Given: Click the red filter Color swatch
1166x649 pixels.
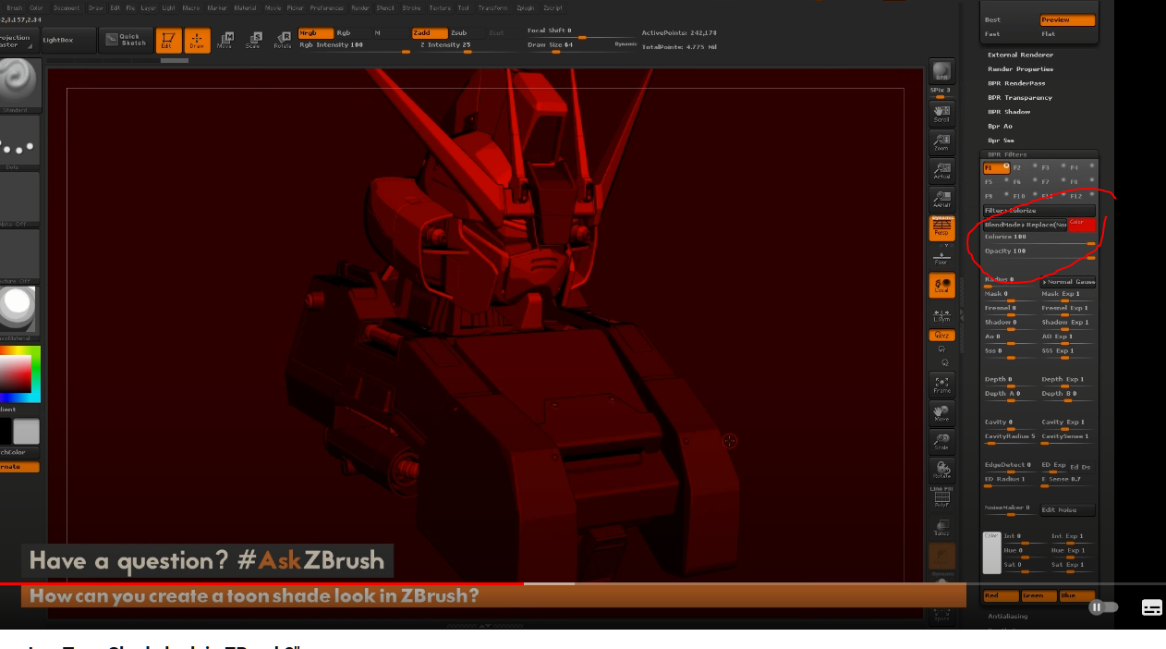Looking at the screenshot, I should (1082, 225).
